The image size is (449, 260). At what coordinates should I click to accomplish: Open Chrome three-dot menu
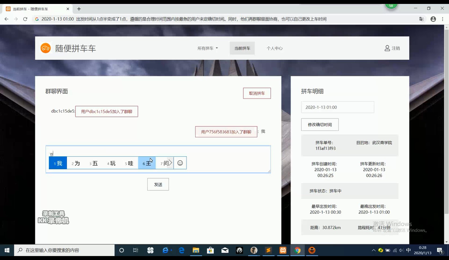click(x=443, y=19)
